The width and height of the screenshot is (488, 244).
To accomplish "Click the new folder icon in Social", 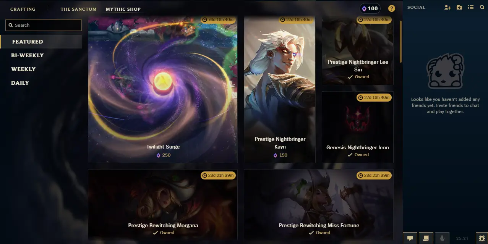I will [459, 7].
